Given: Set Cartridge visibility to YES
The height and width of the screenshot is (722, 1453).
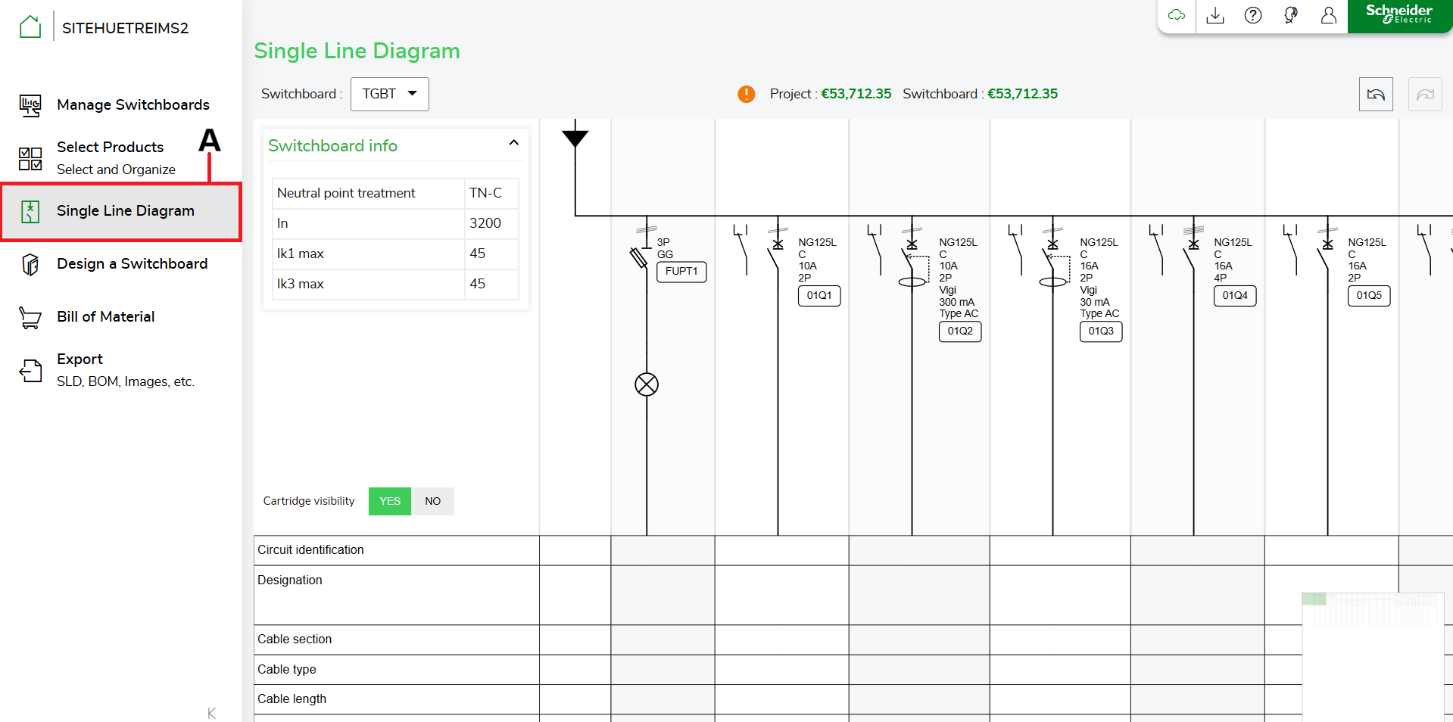Looking at the screenshot, I should coord(390,501).
